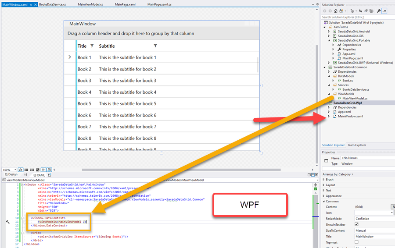Viewport: 395px width, 248px height.
Task: Expand the SaradaDataGrid.Android project node
Action: tap(329, 32)
